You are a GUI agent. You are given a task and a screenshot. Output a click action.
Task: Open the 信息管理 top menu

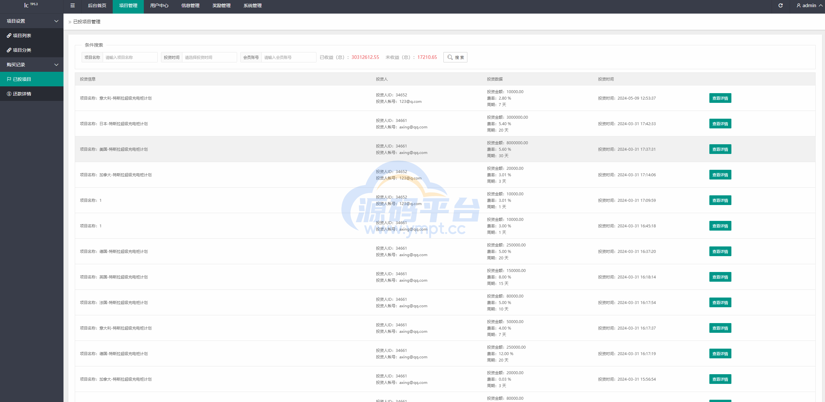(x=190, y=5)
